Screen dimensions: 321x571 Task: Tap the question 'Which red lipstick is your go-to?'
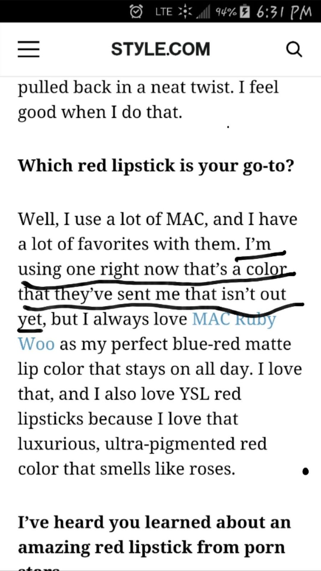[x=156, y=166]
